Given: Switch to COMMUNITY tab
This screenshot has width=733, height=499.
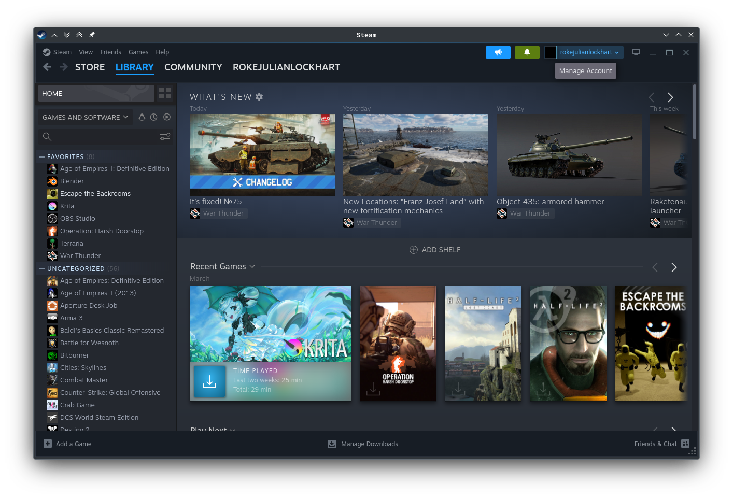Looking at the screenshot, I should 193,67.
